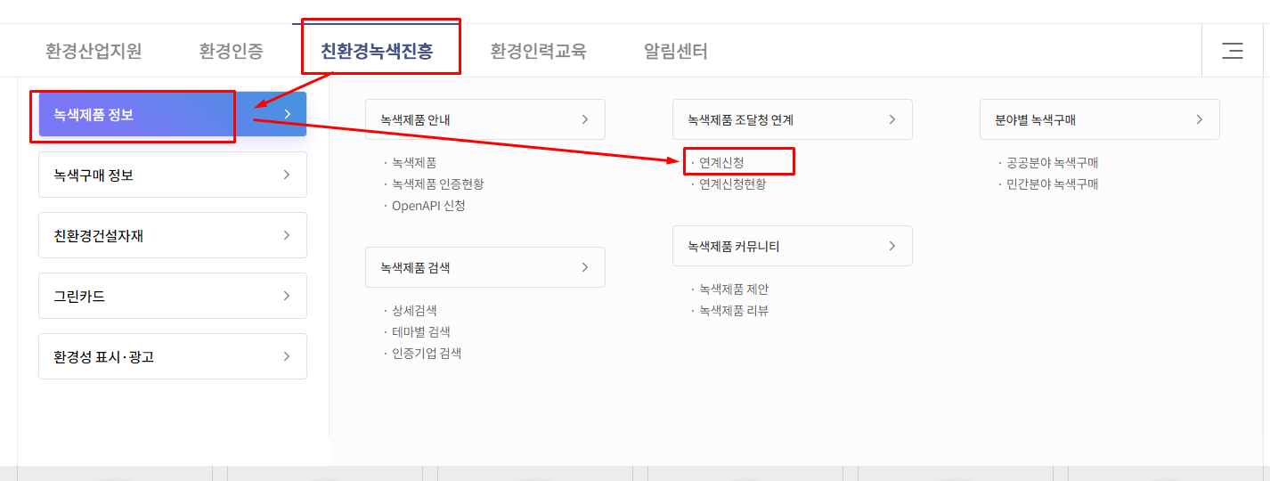Click chevron arrow on 환경성 표시·광고
Viewport: 1270px width, 481px height.
[287, 356]
